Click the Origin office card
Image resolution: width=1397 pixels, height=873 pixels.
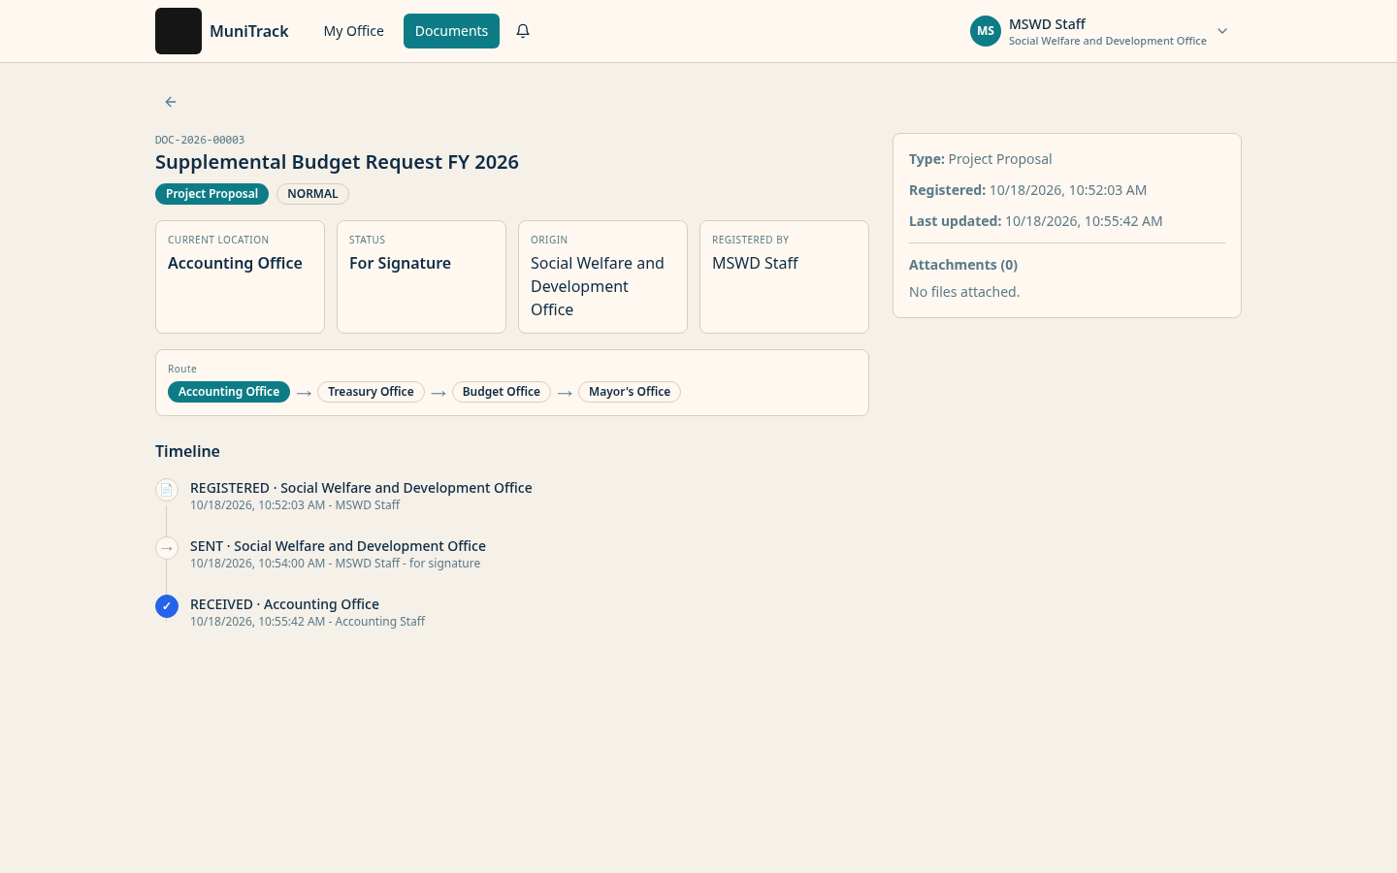tap(602, 277)
